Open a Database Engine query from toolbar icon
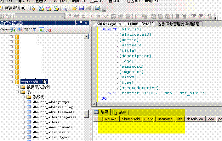Screen dimensions: 222x141 [x=32, y=8]
